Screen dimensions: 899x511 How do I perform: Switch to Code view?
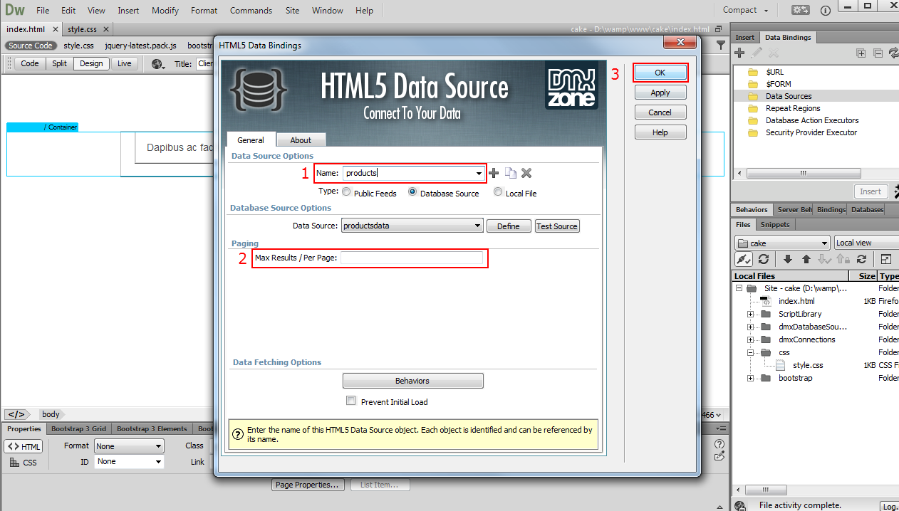click(x=30, y=63)
